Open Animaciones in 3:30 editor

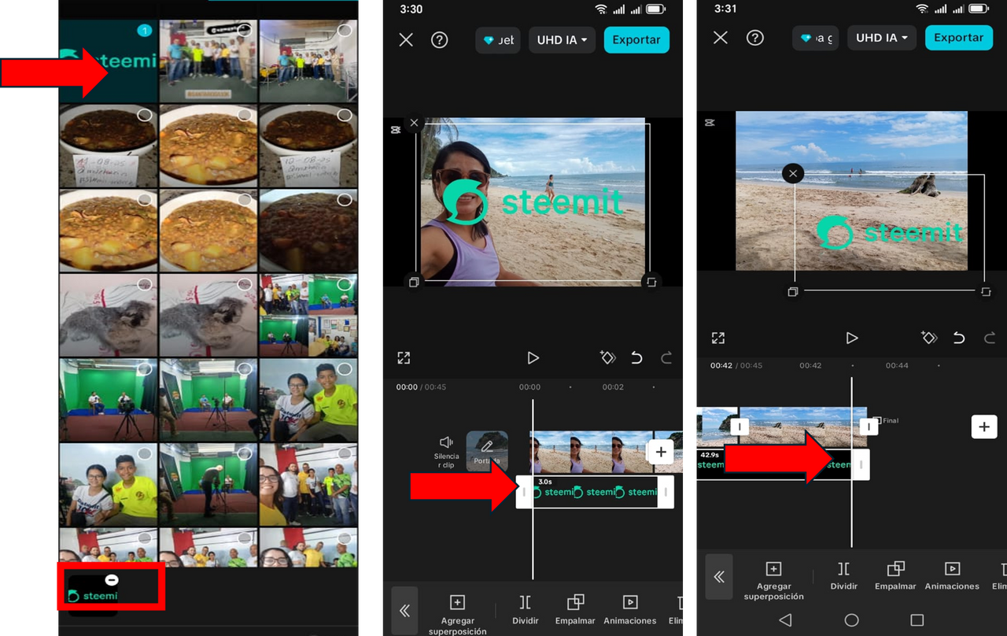(x=630, y=610)
